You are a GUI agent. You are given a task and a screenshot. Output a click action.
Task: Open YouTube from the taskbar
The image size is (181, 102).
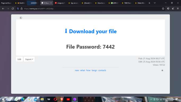pyautogui.click(x=68, y=99)
